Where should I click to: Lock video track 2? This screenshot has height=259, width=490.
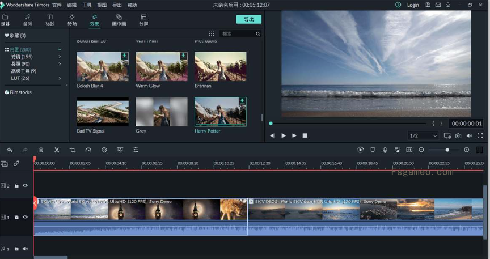tap(16, 185)
